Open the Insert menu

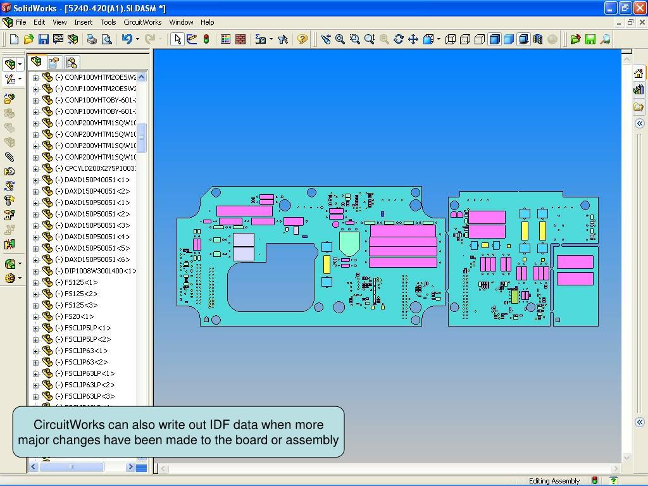83,22
